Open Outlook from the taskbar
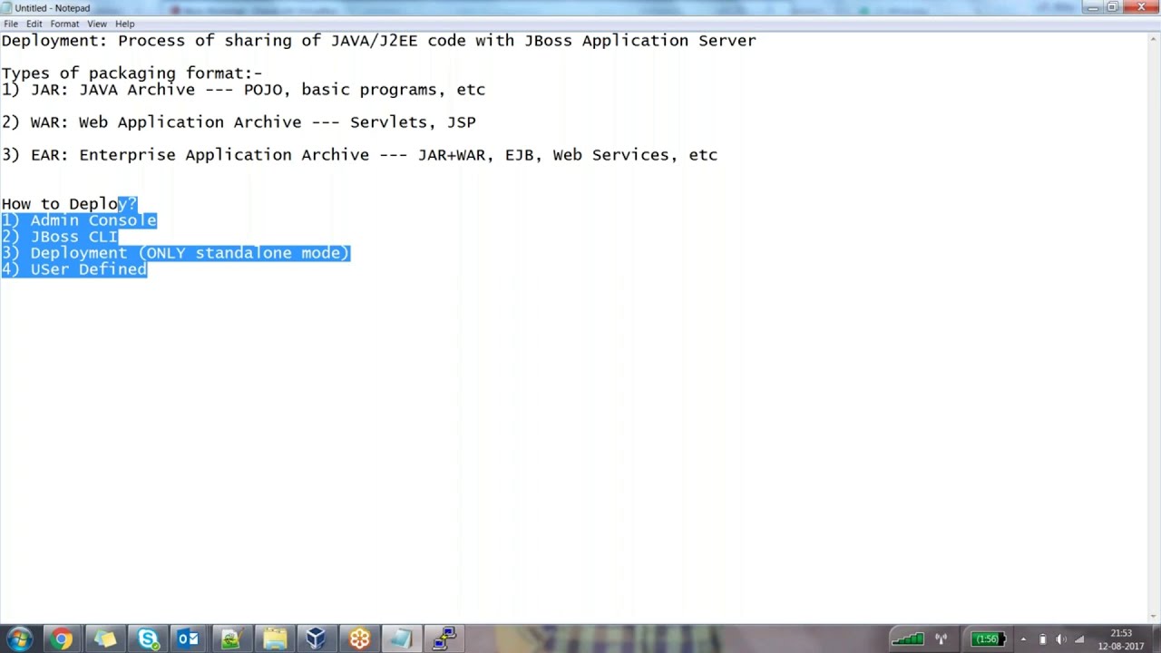Image resolution: width=1161 pixels, height=653 pixels. pos(189,639)
